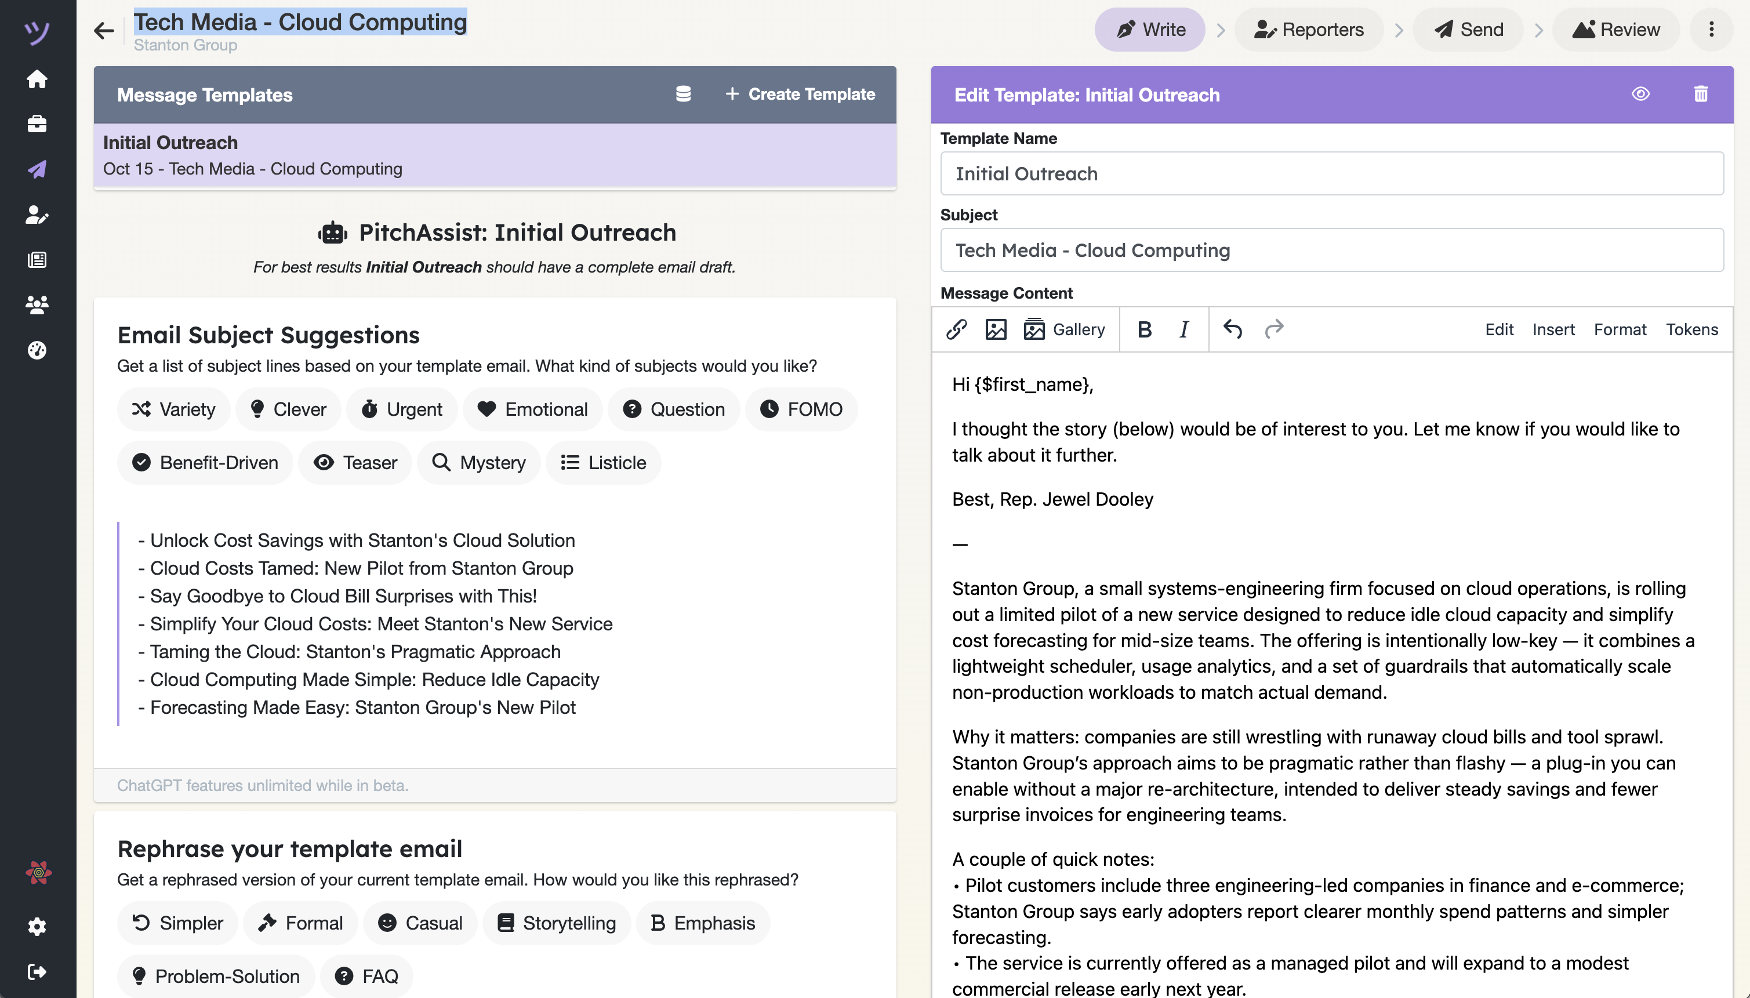Click suggestion "Cloud Costs Tamed: New Pilot from Stanton Group"
1750x998 pixels.
pyautogui.click(x=361, y=568)
